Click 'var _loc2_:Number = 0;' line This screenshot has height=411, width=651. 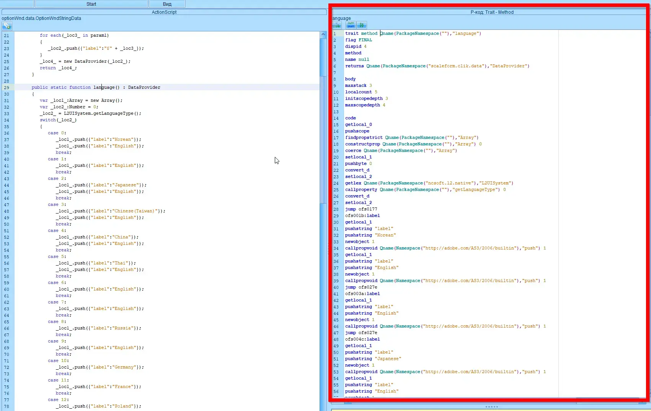pyautogui.click(x=69, y=107)
